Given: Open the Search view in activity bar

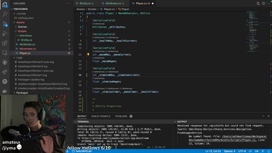Looking at the screenshot, I should click(5, 14).
